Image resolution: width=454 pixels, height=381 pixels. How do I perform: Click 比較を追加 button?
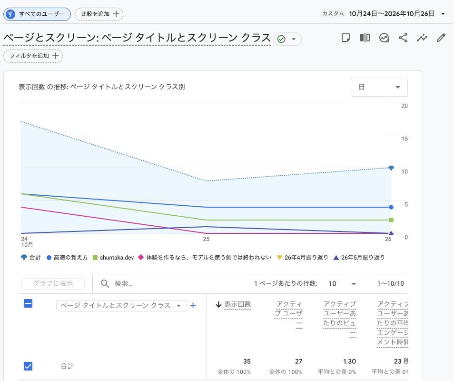pyautogui.click(x=99, y=14)
